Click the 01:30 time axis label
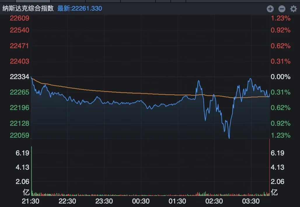Image resolution: width=300 pixels, height=207 pixels. click(177, 201)
